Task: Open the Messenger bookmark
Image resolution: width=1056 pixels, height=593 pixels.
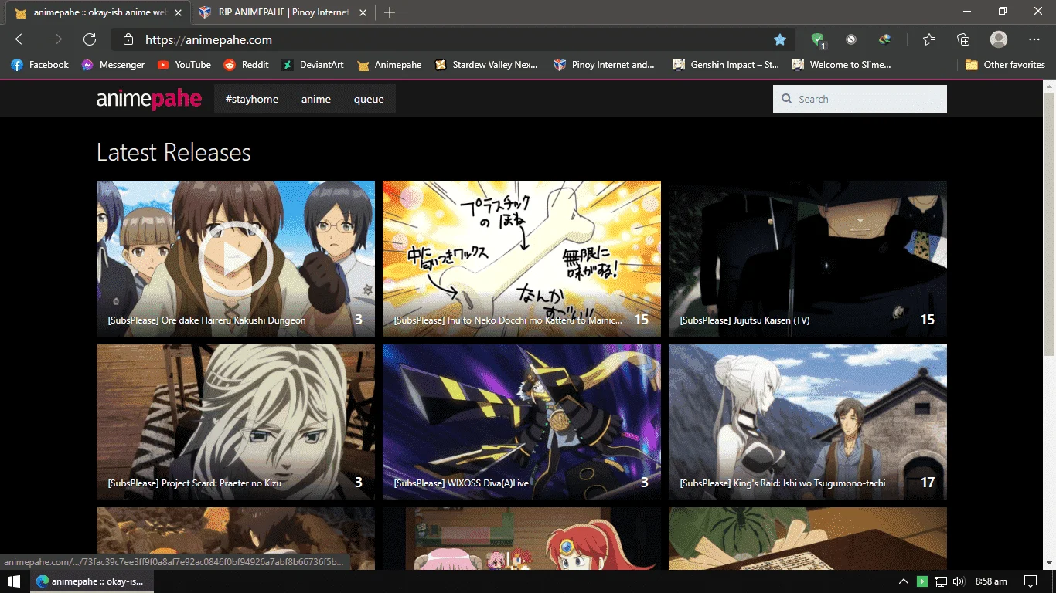Action: 114,65
